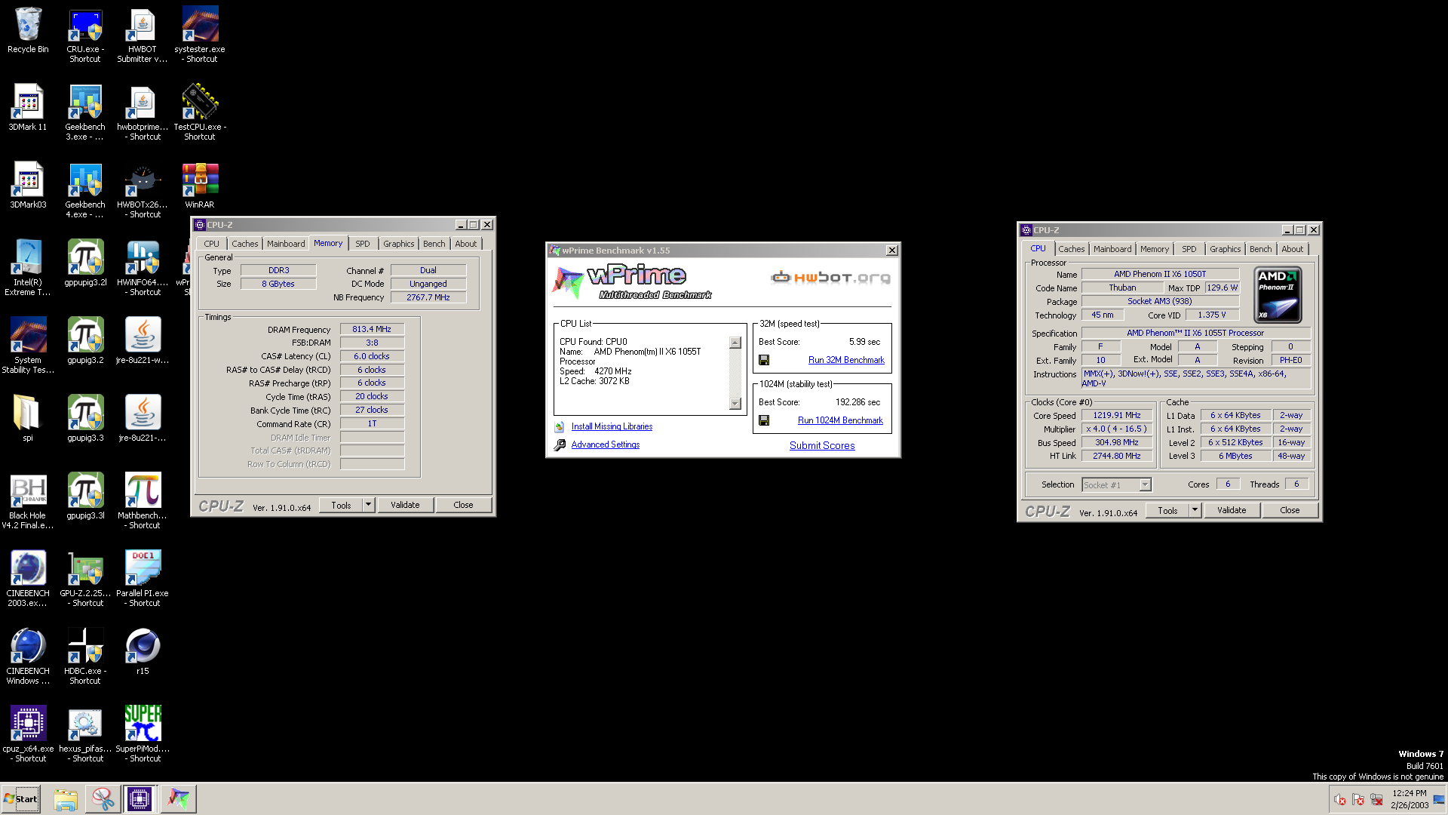1448x815 pixels.
Task: Open Windows Explorer from taskbar
Action: click(x=66, y=798)
